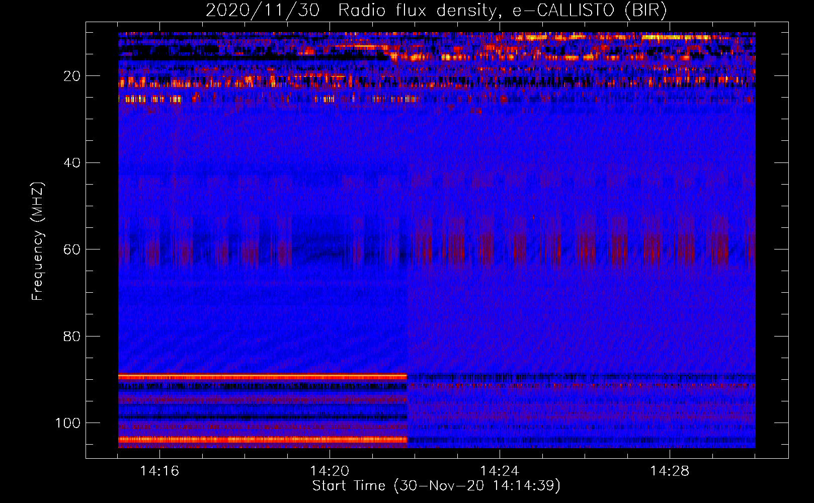Click the '40' frequency tick label
The height and width of the screenshot is (503, 814).
pyautogui.click(x=72, y=163)
